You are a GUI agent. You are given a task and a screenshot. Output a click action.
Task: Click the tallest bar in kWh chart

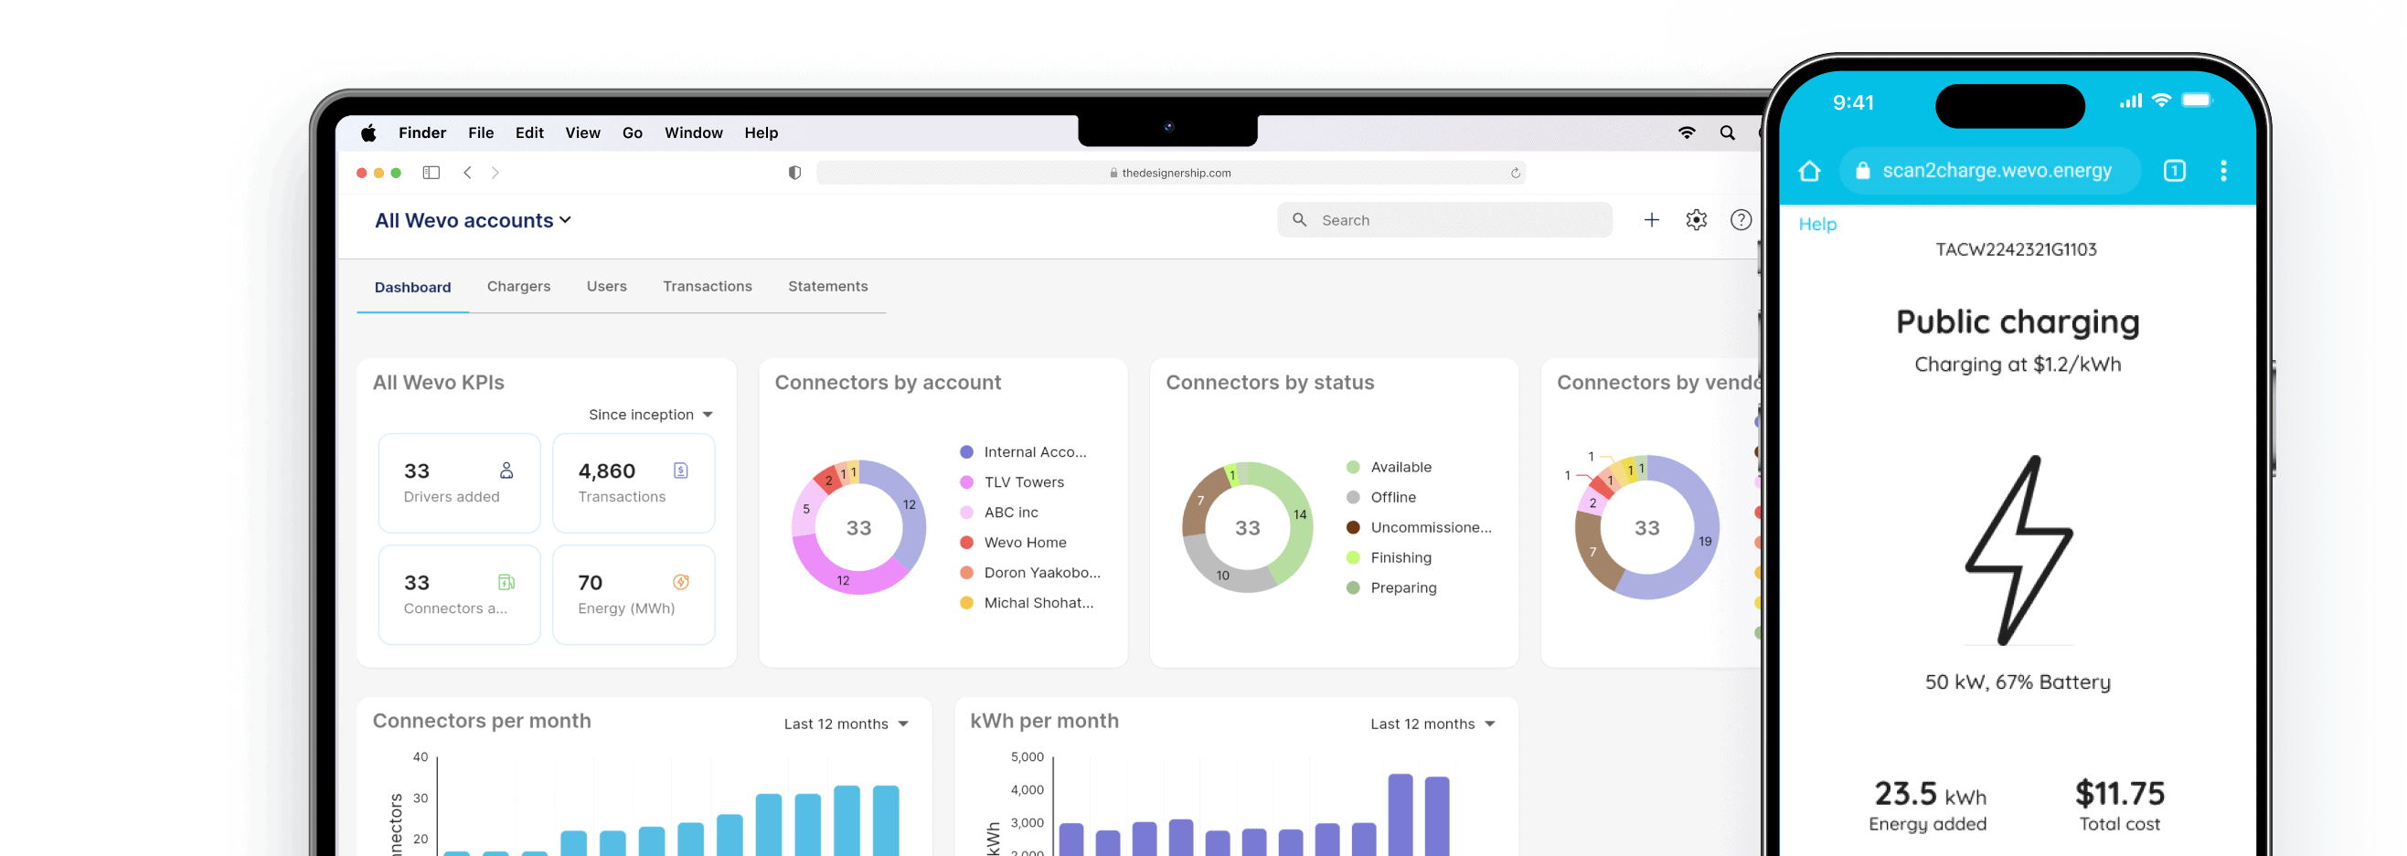pyautogui.click(x=1400, y=814)
